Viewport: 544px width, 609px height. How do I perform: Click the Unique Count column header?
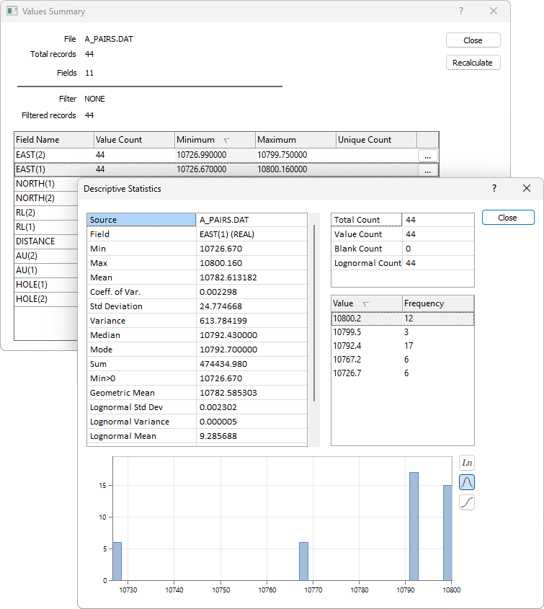376,140
